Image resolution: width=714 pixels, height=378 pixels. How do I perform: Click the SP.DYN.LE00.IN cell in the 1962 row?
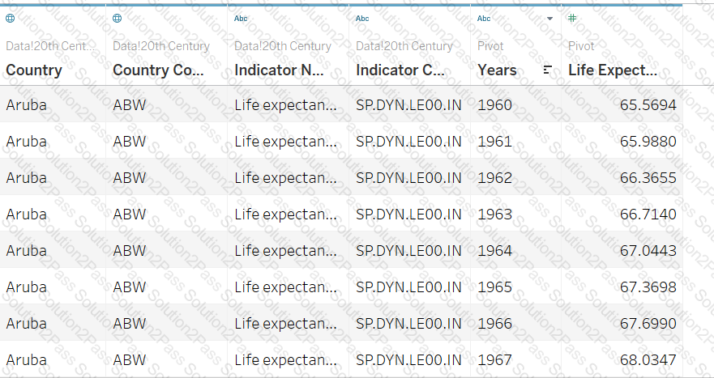408,177
